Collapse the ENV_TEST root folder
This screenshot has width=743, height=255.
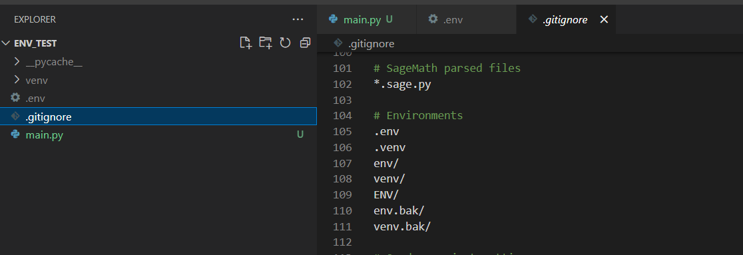pyautogui.click(x=6, y=43)
